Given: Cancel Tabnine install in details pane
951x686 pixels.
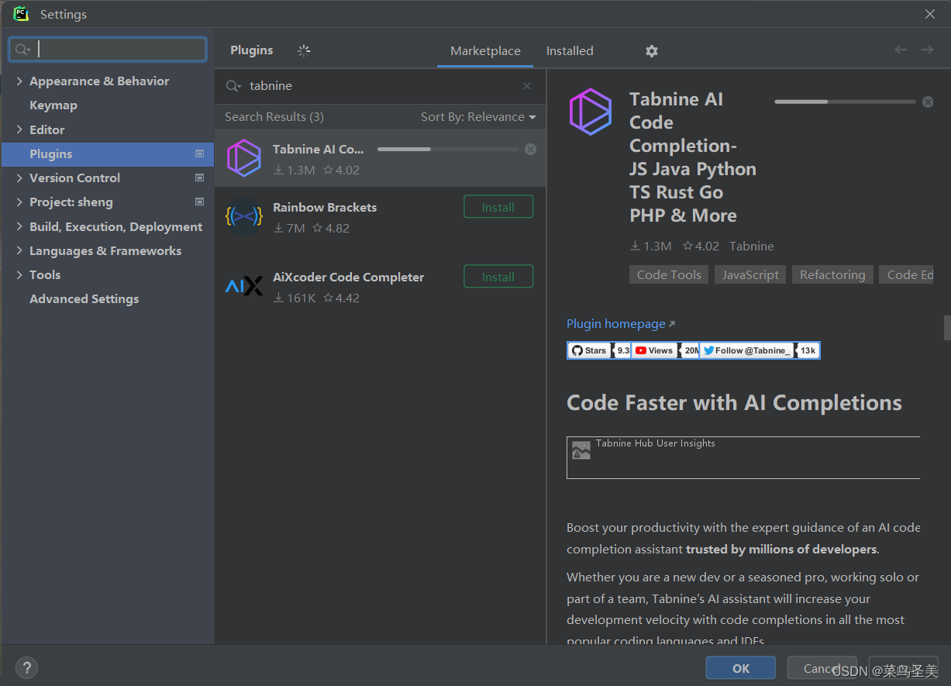Looking at the screenshot, I should coord(928,102).
